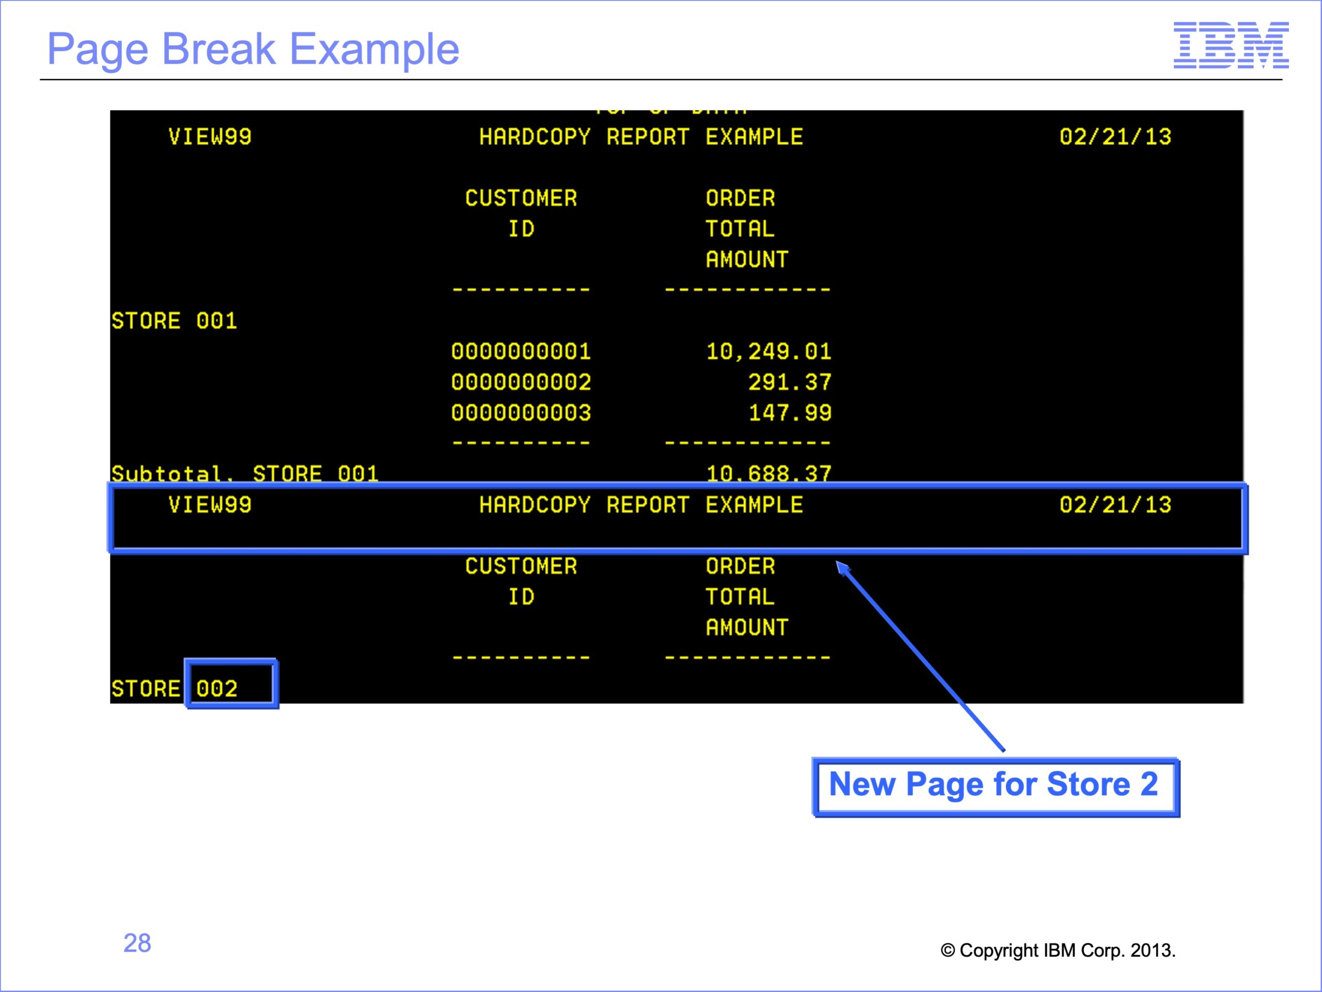The height and width of the screenshot is (992, 1322).
Task: Click the 'Copyright IBM Corp. 2013.' footer text
Action: [x=1058, y=950]
